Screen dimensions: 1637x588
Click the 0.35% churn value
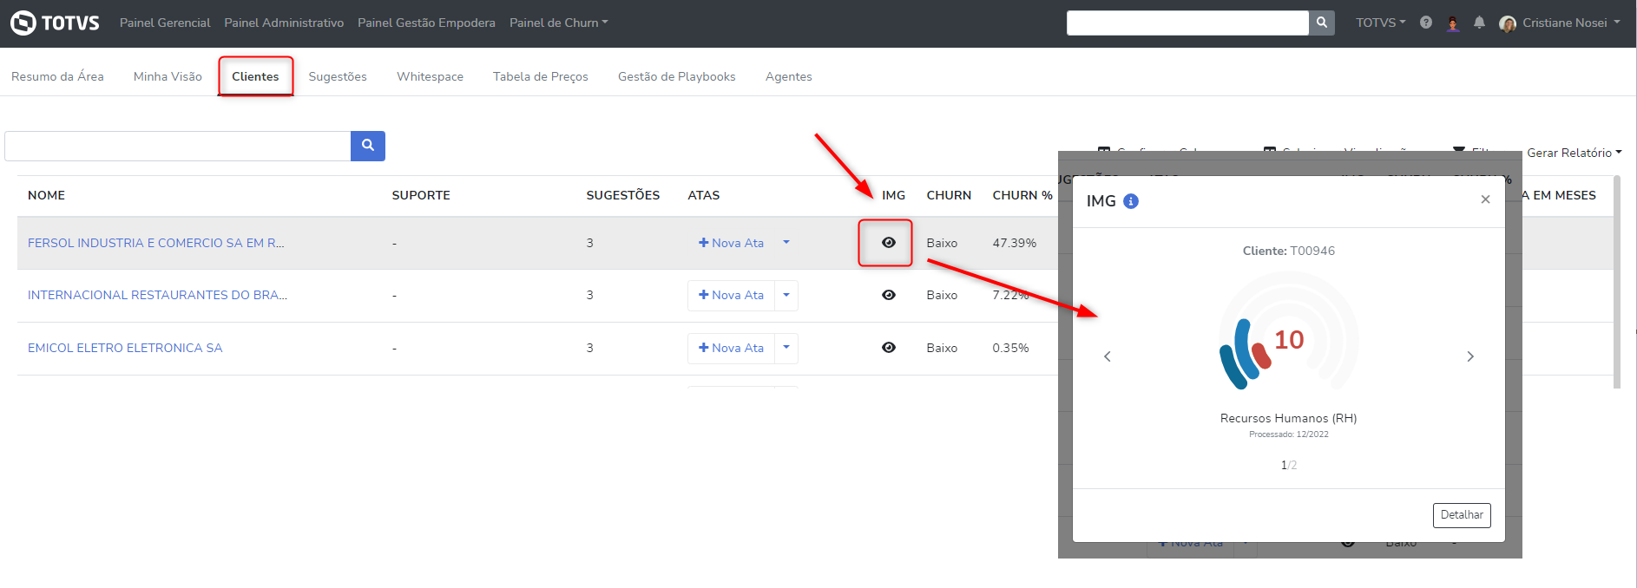coord(1011,348)
